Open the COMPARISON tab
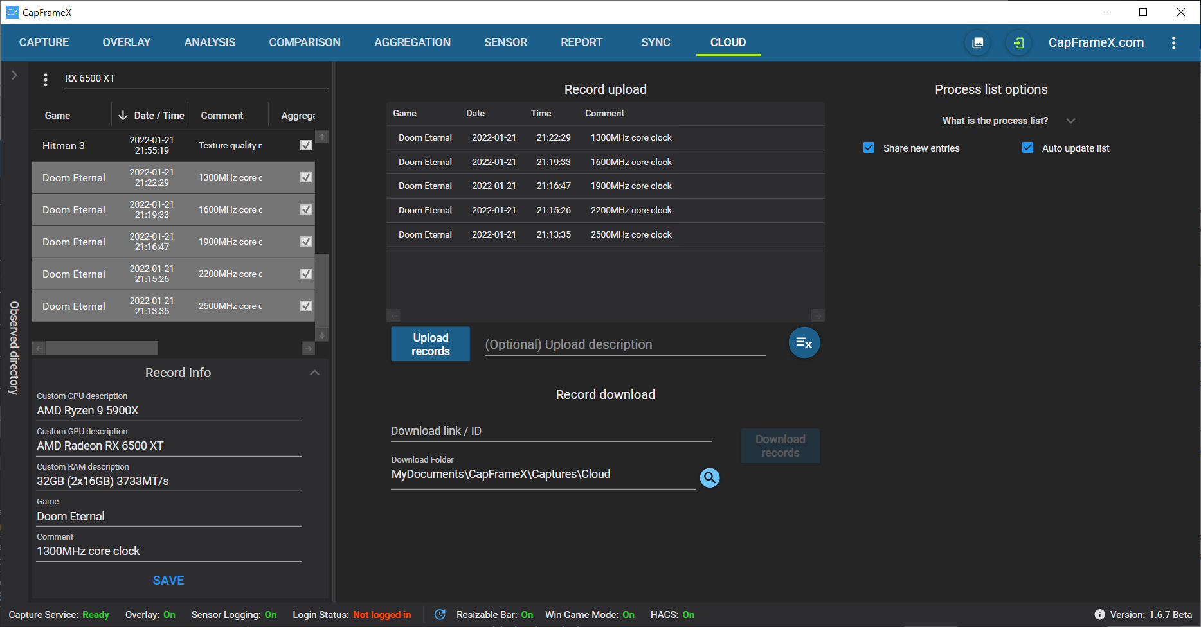Image resolution: width=1201 pixels, height=627 pixels. (x=305, y=42)
